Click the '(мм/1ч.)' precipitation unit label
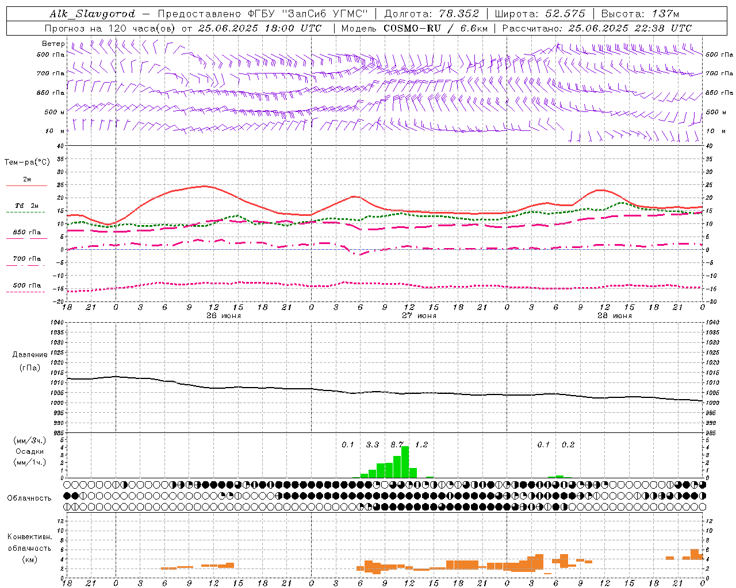The image size is (736, 588). tap(30, 462)
